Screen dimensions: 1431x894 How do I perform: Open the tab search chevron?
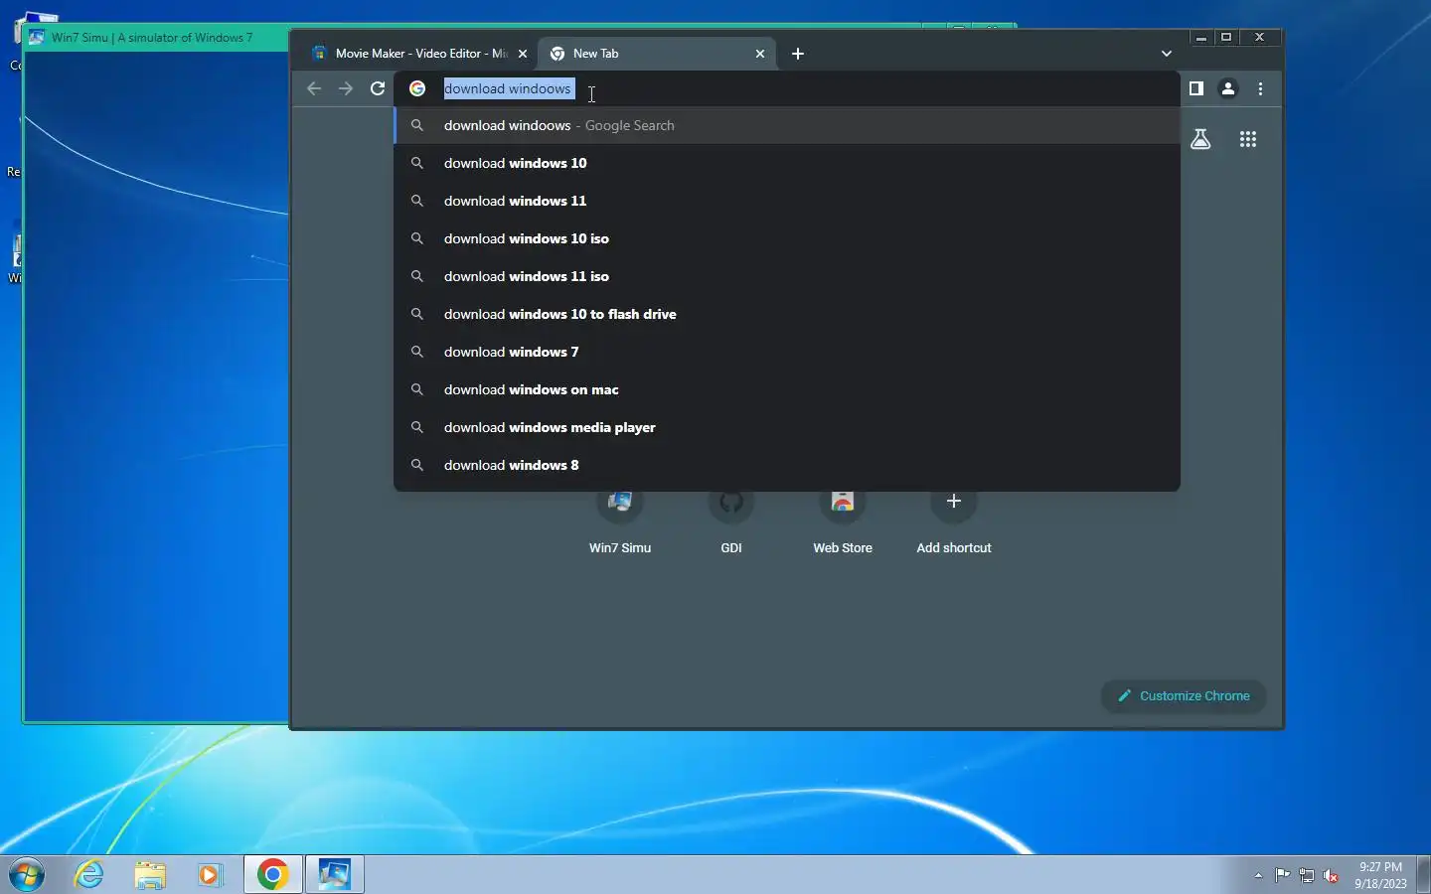coord(1167,54)
